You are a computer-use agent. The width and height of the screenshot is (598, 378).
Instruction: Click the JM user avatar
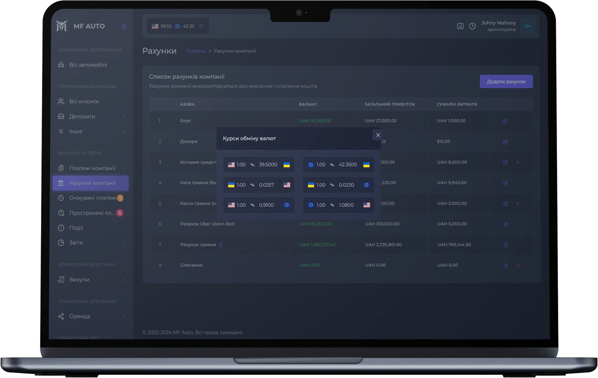tap(527, 26)
